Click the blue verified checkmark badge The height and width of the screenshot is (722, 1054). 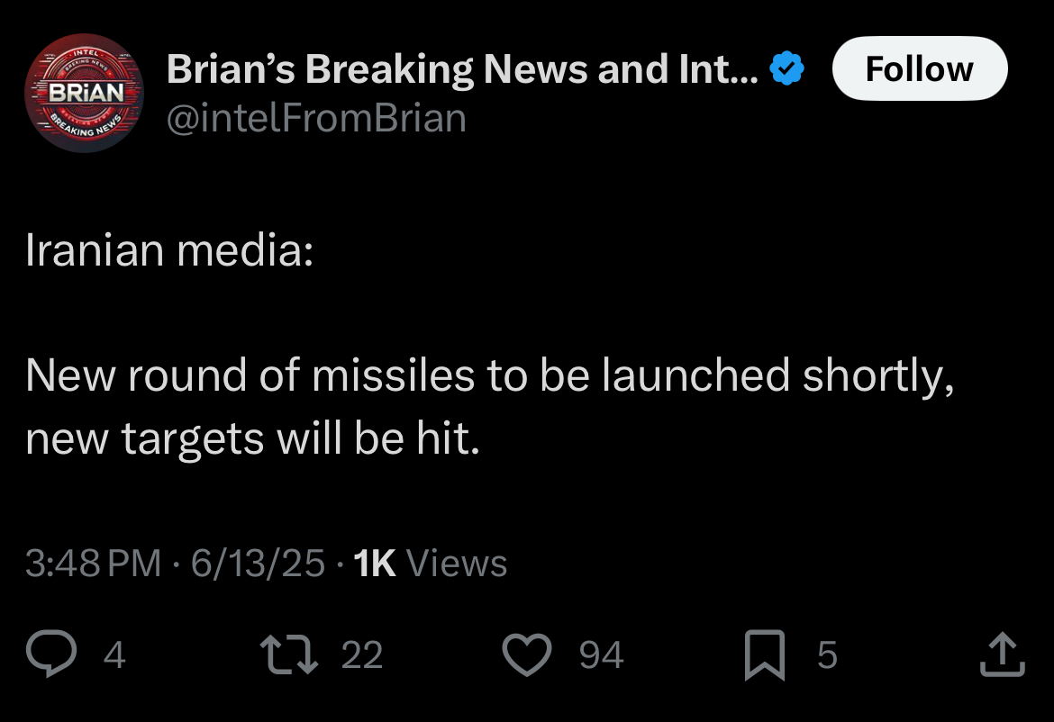[786, 68]
